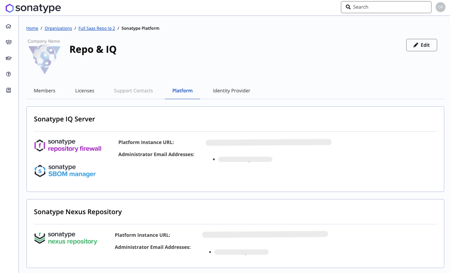450x273 pixels.
Task: Click Nexus Repository Platform Instance URL label
Action: coord(142,235)
